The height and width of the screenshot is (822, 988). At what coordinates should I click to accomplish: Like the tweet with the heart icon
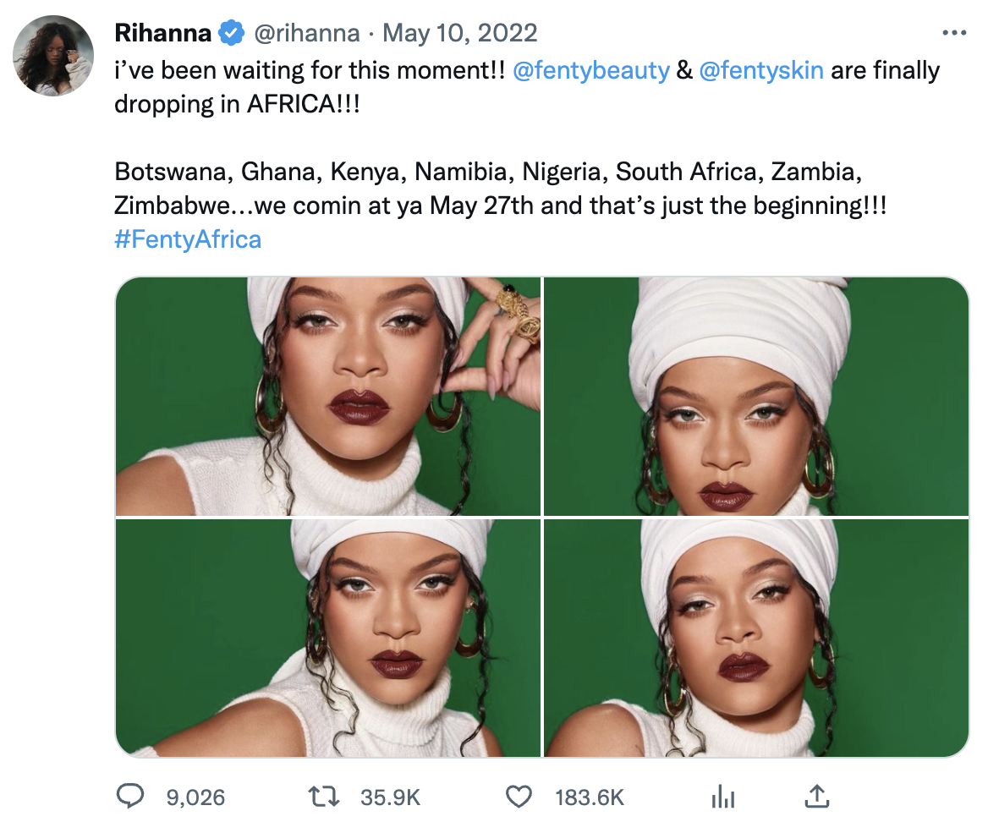tap(518, 797)
